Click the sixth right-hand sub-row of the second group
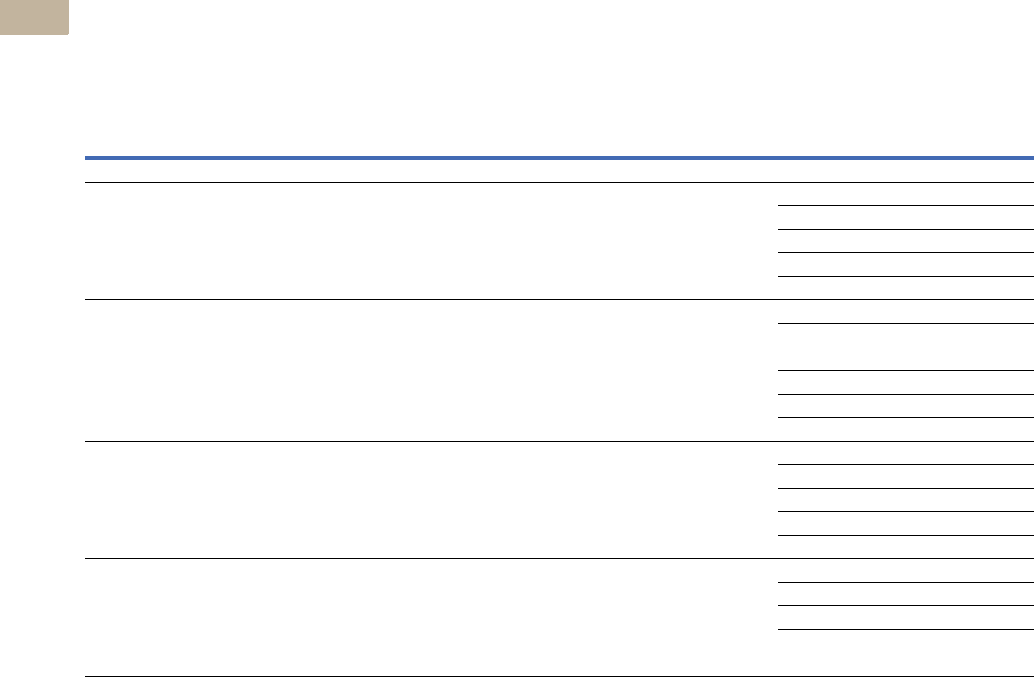Viewport: 1034px width, 677px height. 906,429
